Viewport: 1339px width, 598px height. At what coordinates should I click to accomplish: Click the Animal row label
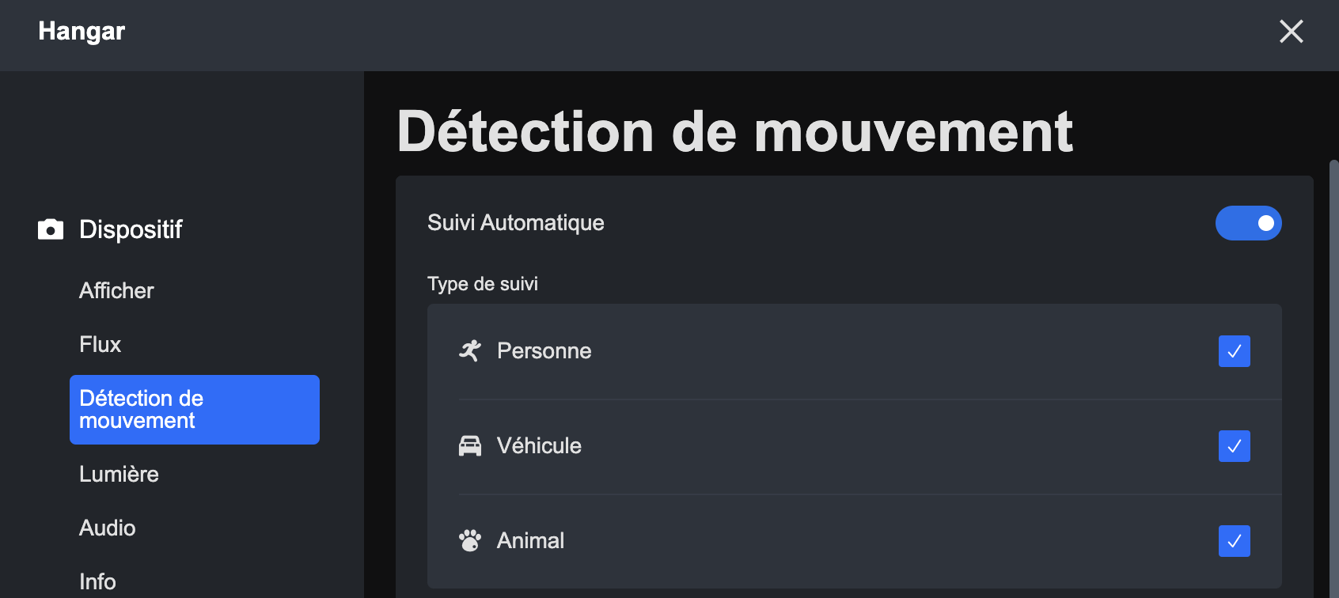click(x=530, y=541)
